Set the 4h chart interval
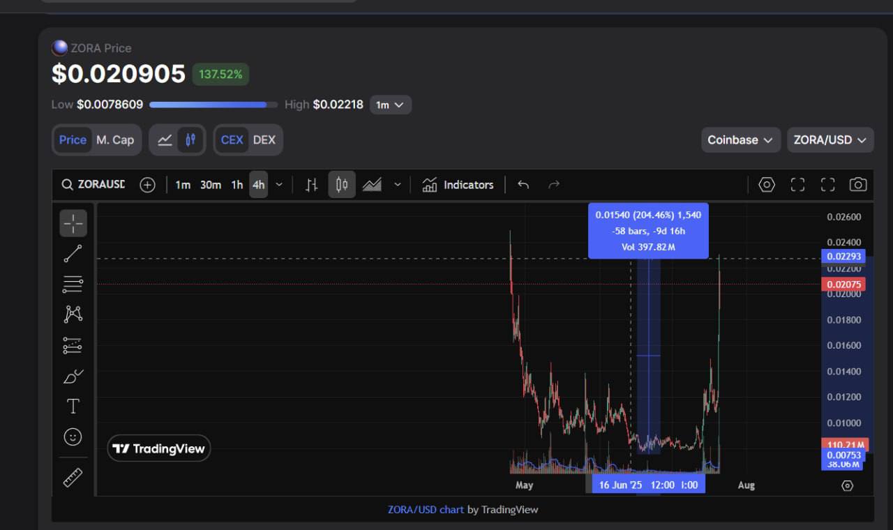The width and height of the screenshot is (893, 530). tap(259, 185)
